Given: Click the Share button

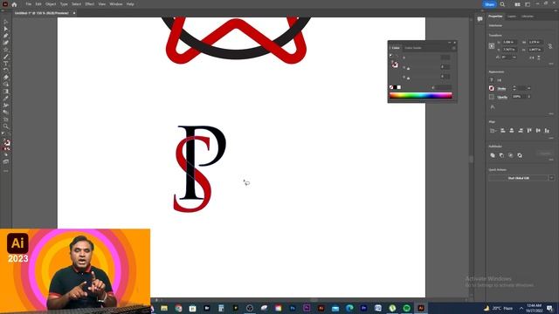Looking at the screenshot, I should point(489,4).
